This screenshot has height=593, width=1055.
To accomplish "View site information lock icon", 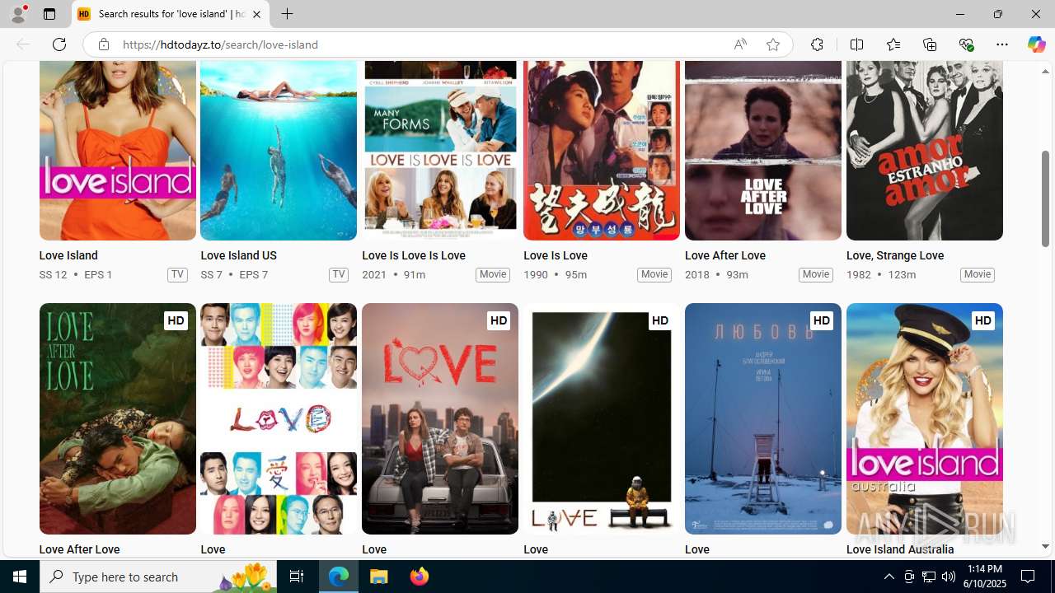I will pos(103,44).
